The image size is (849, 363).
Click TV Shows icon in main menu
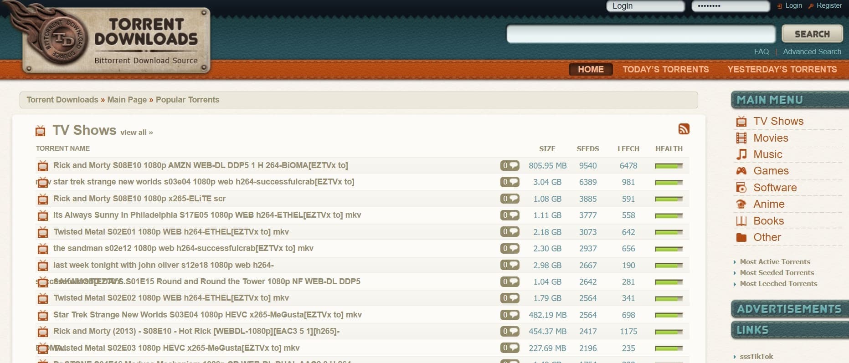pos(741,121)
